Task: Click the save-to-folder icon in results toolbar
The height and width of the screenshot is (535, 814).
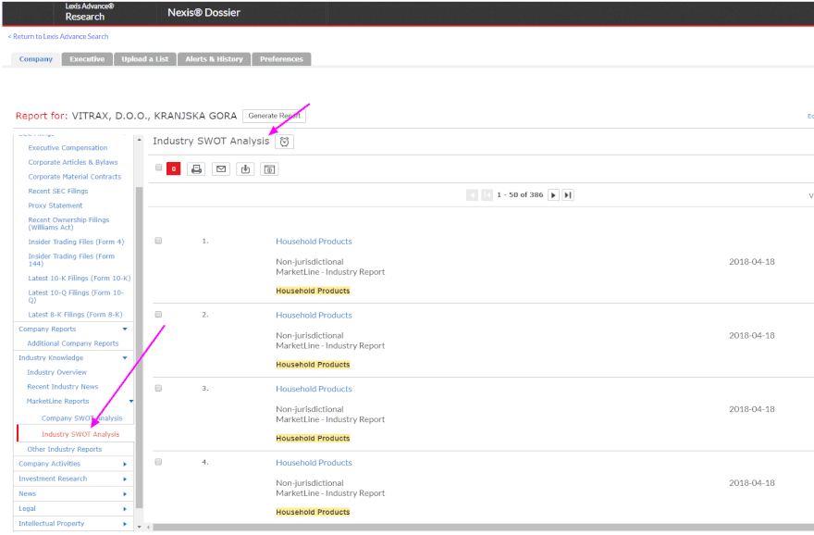Action: click(269, 169)
